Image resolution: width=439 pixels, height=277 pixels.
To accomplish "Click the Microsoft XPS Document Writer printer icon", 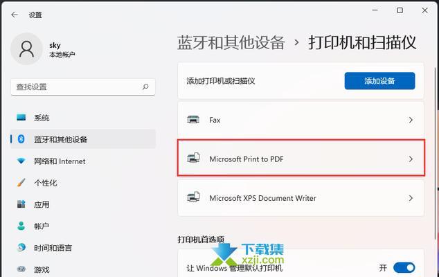I will [193, 197].
